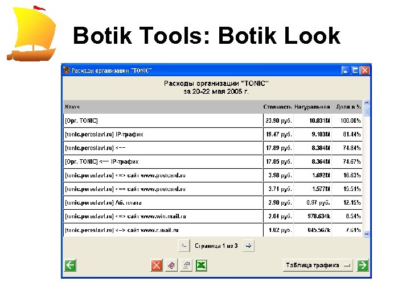The image size is (410, 307).
Task: Click the vertical scrollbar thumb
Action: pos(367,112)
